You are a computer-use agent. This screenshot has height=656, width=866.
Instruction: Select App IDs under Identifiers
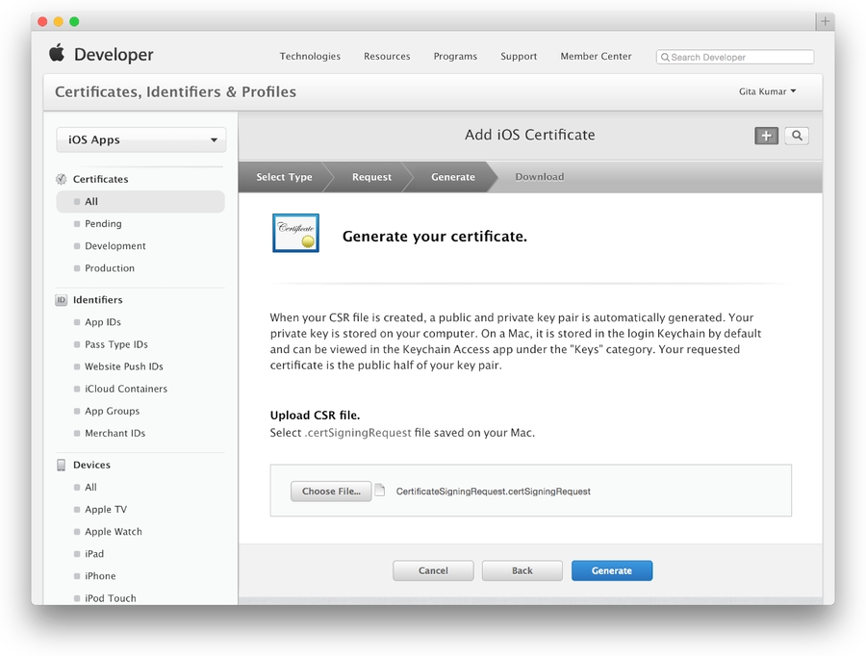pyautogui.click(x=103, y=322)
